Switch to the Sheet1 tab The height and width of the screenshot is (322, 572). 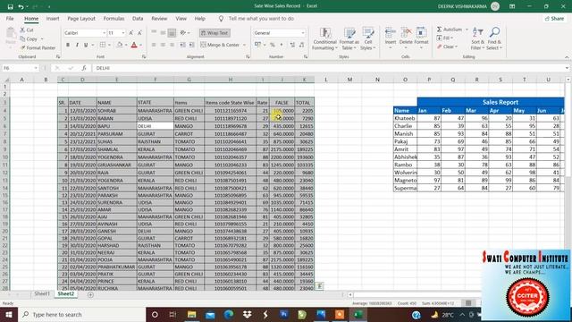[42, 294]
